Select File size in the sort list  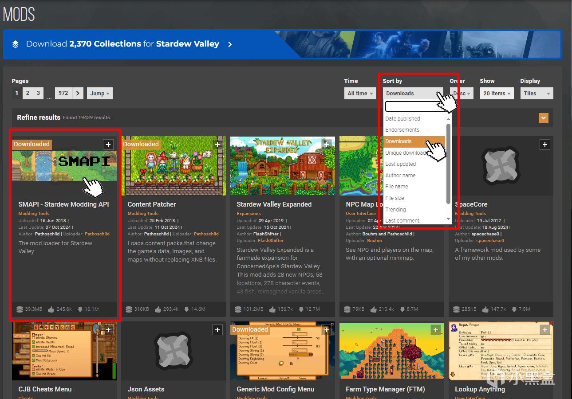pyautogui.click(x=414, y=198)
